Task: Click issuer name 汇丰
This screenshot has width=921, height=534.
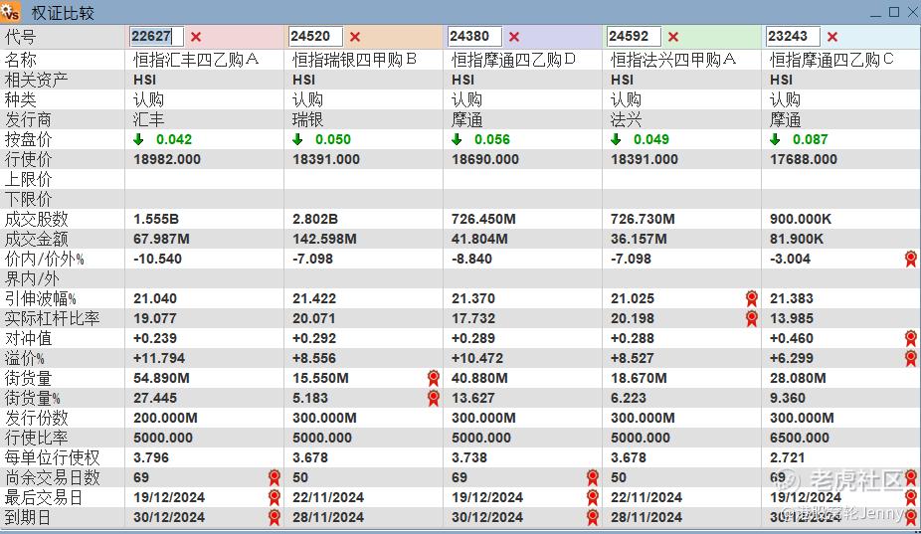Action: [148, 119]
